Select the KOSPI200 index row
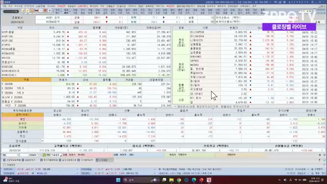 click(86, 41)
